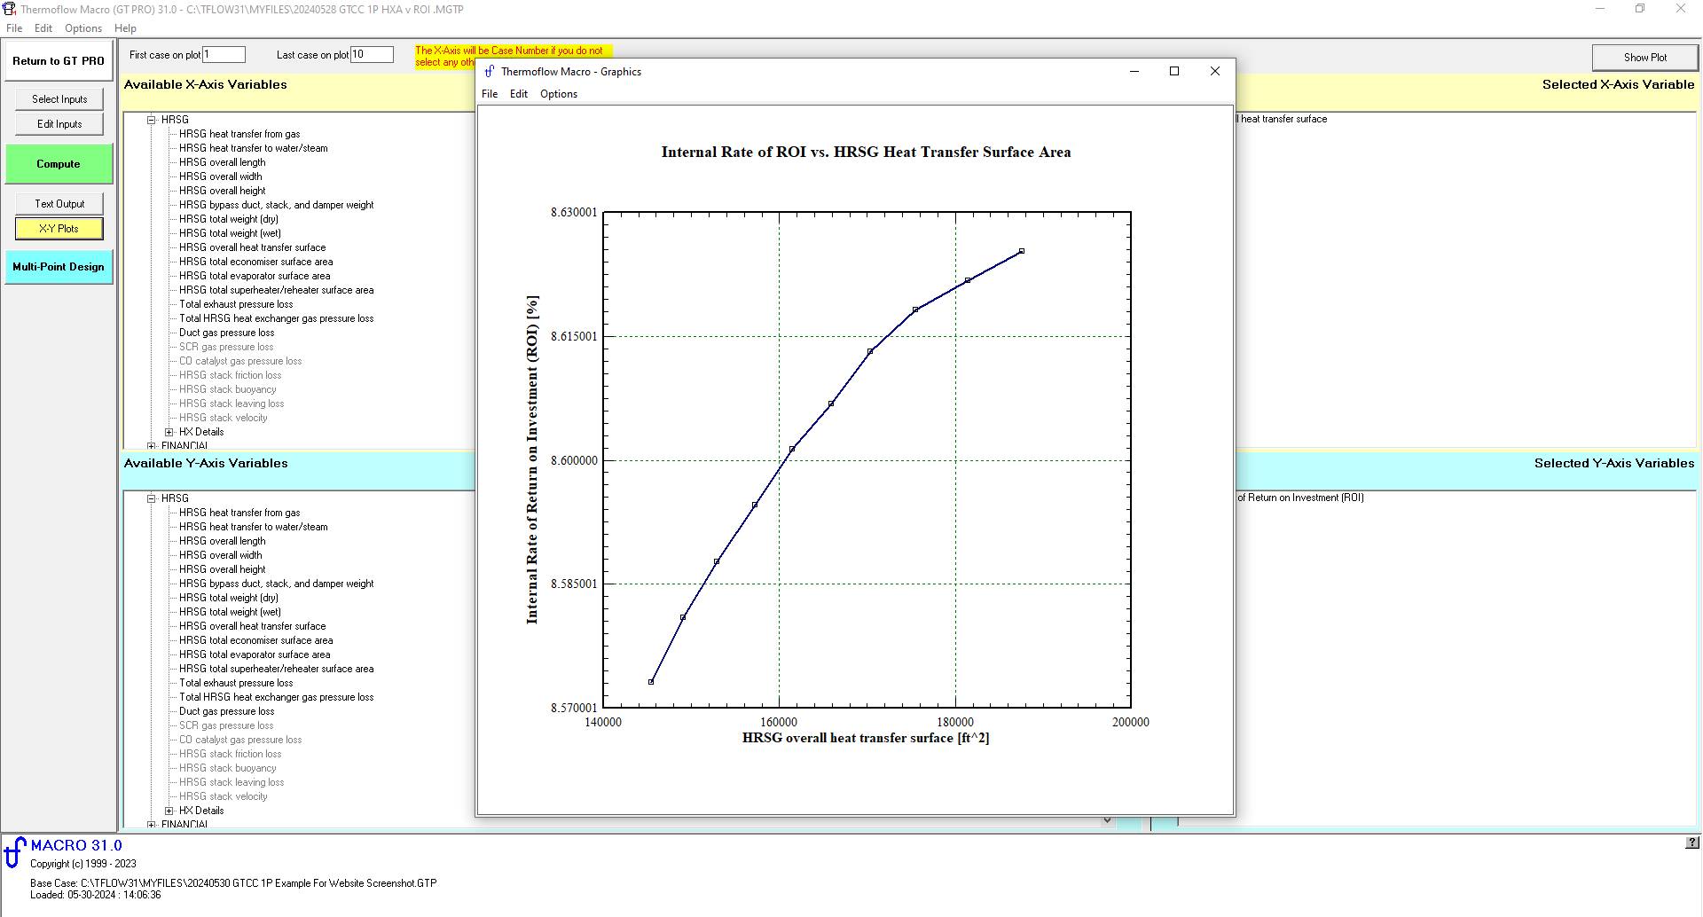
Task: Select HRSG total weight (wet) in X-Axis list
Action: [x=230, y=233]
